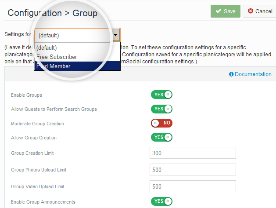Toggle Allow Guests to Perform Search Groups
Image resolution: width=276 pixels, height=208 pixels.
pos(161,109)
